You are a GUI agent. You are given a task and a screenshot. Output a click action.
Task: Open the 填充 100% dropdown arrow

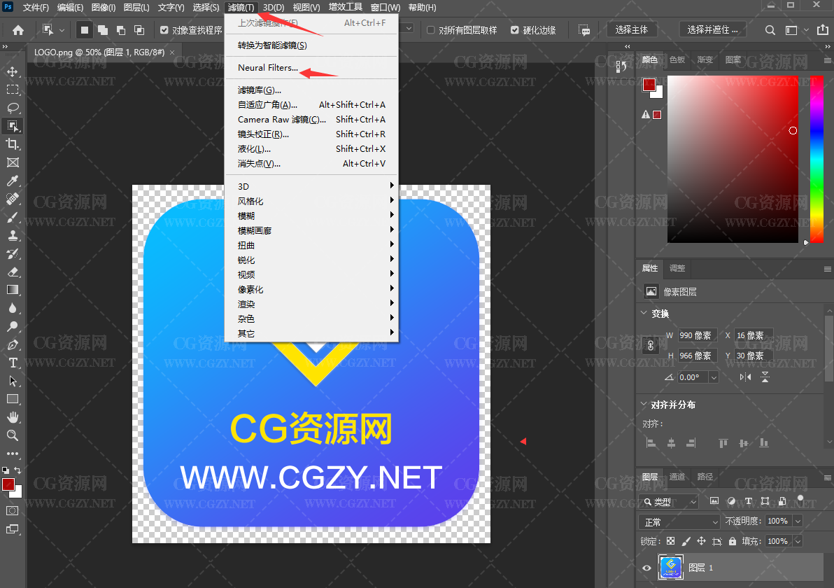(x=798, y=542)
